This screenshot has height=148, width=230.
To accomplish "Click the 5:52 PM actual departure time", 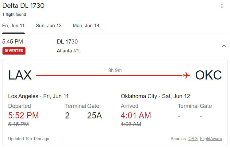I will coord(24,115).
